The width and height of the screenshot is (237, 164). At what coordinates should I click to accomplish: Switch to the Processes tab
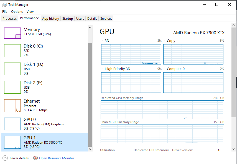coord(9,19)
